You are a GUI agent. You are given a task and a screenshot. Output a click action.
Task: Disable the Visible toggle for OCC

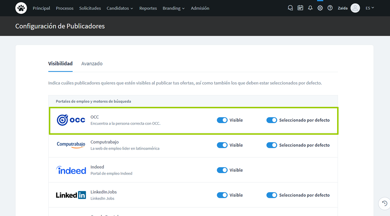click(222, 120)
